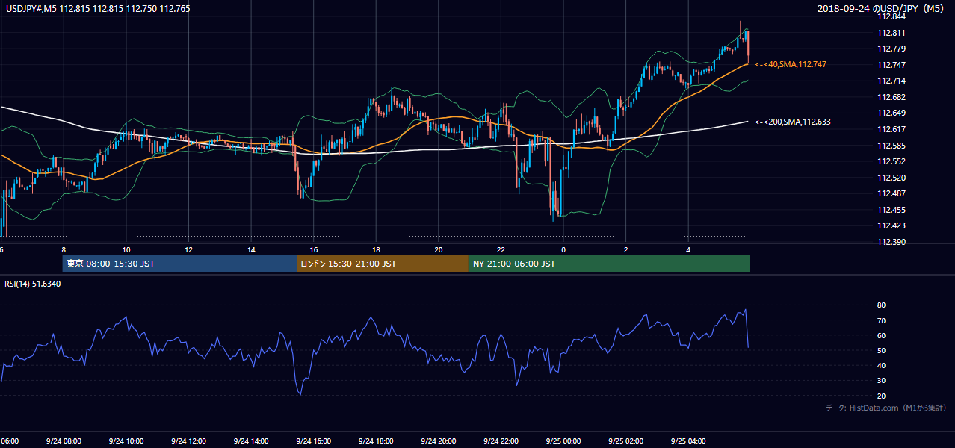
Task: Click price level 112.423 on the axis
Action: click(892, 225)
